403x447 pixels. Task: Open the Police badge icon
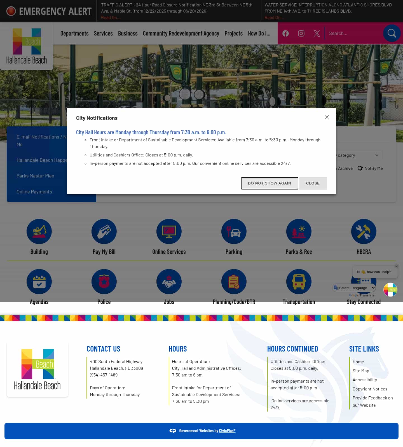(104, 281)
